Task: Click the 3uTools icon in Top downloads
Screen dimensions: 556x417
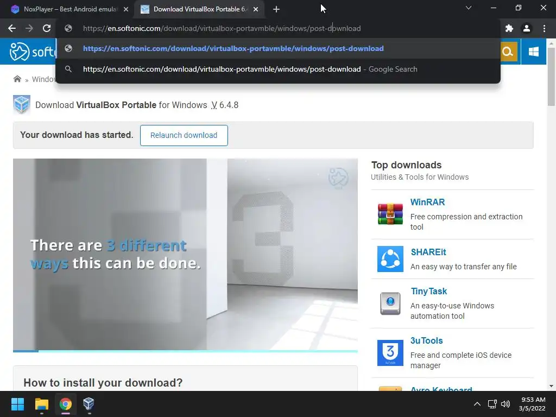Action: click(x=390, y=352)
